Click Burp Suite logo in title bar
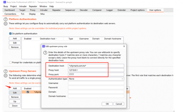The width and height of the screenshot is (182, 112). pyautogui.click(x=5, y=2)
